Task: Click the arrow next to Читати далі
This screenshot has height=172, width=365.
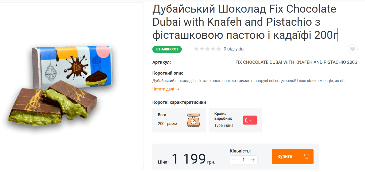Action: tap(178, 89)
